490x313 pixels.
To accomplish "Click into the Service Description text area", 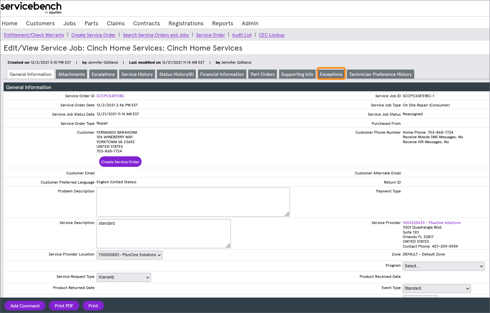I will 164,234.
